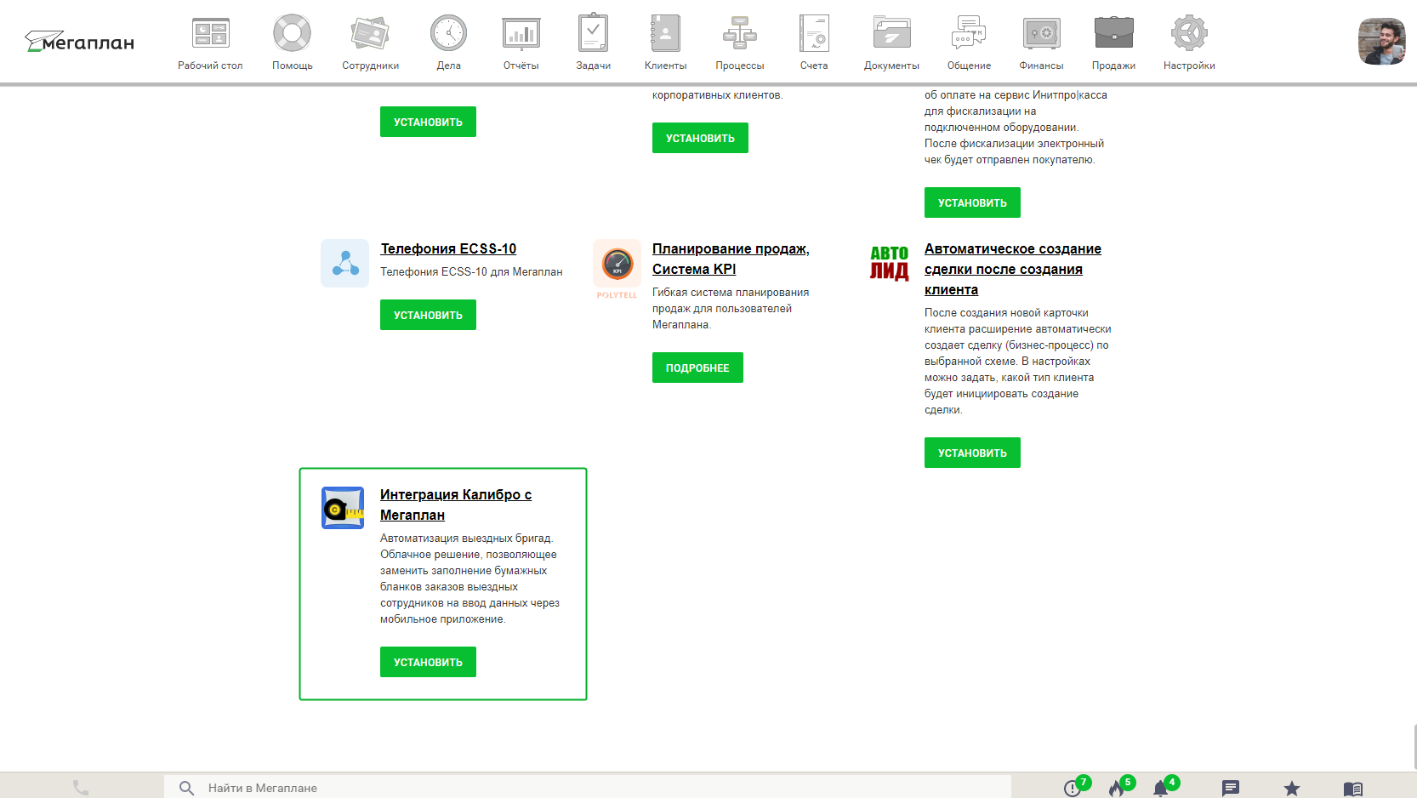Screen dimensions: 1417x798
Task: Open the Общение chat icon
Action: tap(969, 33)
